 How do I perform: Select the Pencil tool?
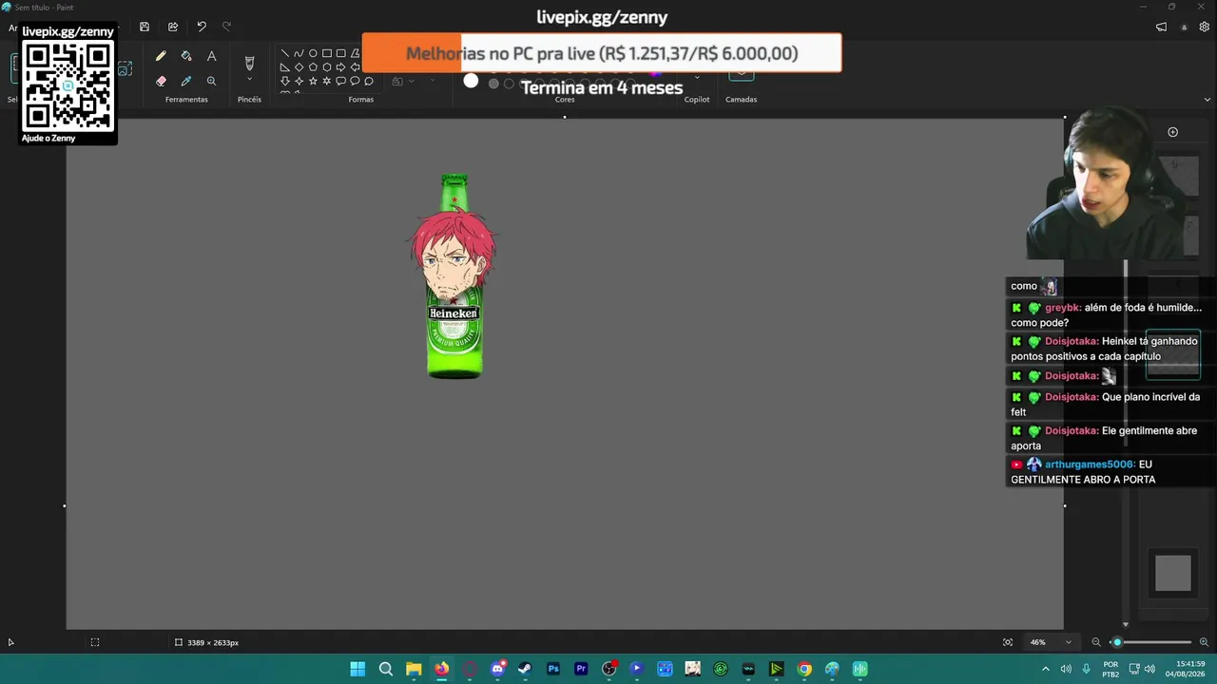[x=161, y=57]
